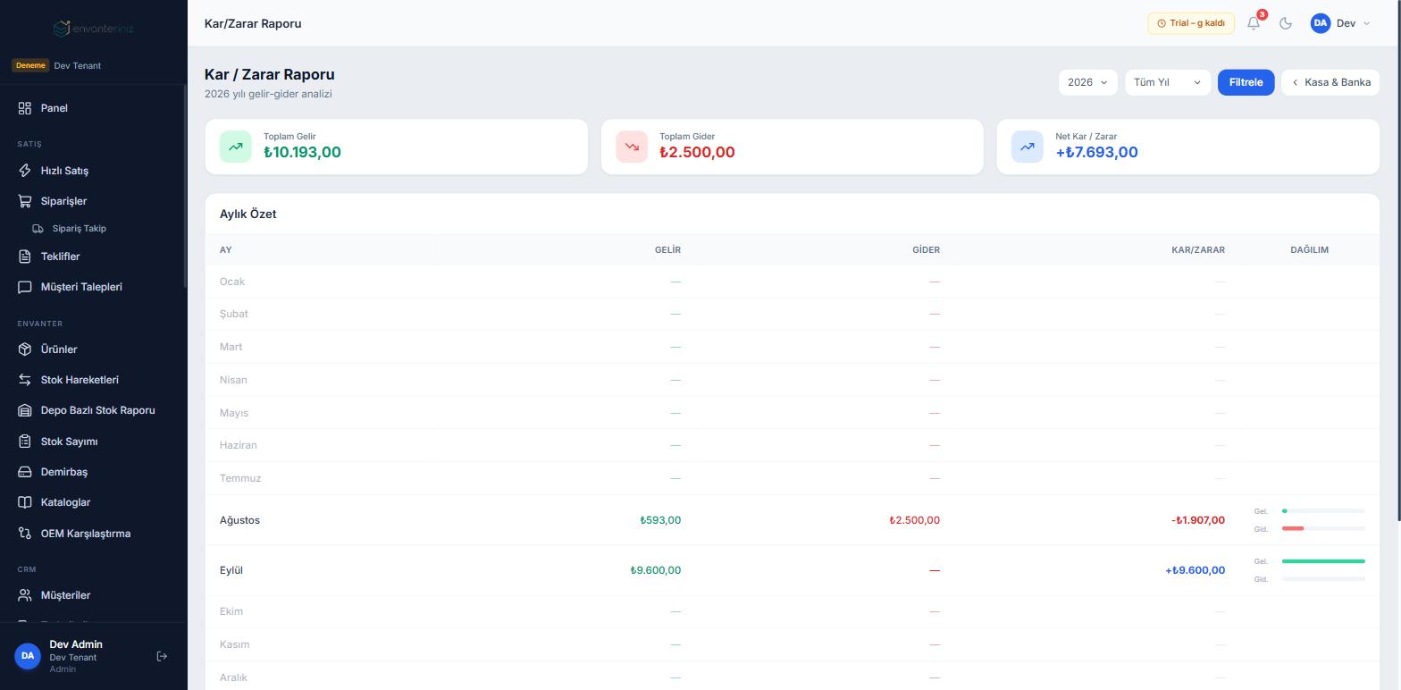Click the Filtrele button
The image size is (1401, 690).
pyautogui.click(x=1246, y=82)
